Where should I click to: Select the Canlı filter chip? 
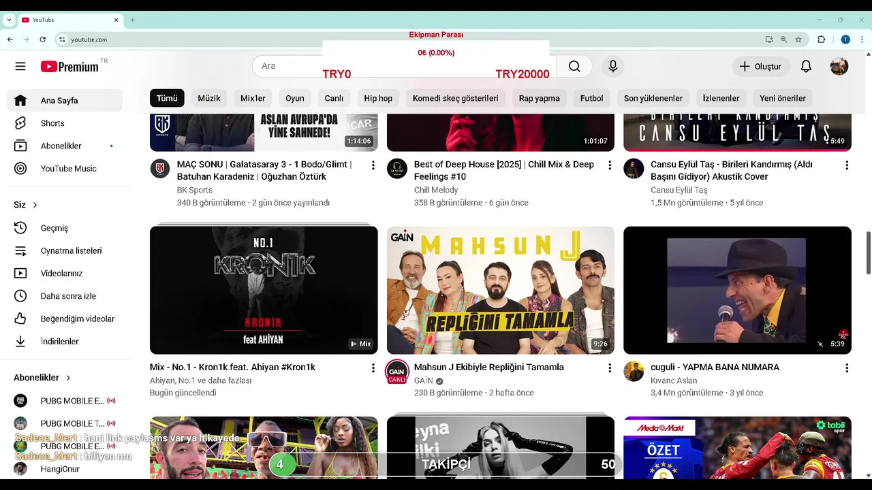[x=334, y=98]
